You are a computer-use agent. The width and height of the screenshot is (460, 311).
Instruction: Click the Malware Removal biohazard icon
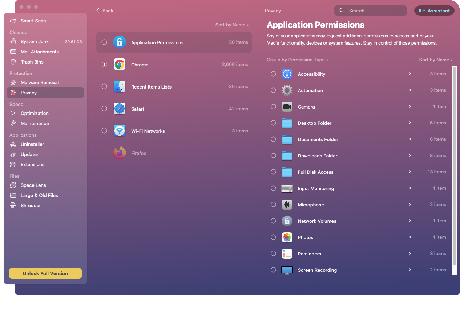pos(13,82)
